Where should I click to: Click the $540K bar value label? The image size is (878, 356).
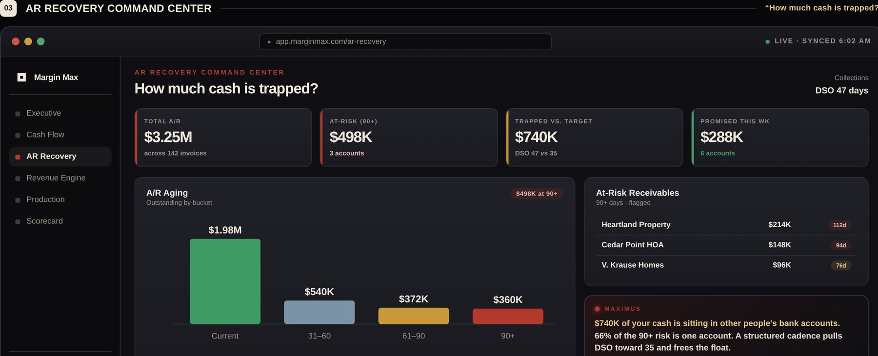pyautogui.click(x=319, y=292)
